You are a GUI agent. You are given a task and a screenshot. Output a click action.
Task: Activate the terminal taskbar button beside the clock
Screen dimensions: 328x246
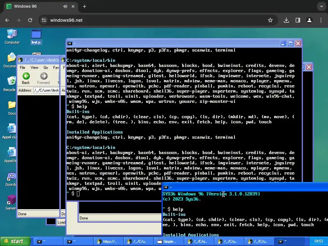point(290,242)
